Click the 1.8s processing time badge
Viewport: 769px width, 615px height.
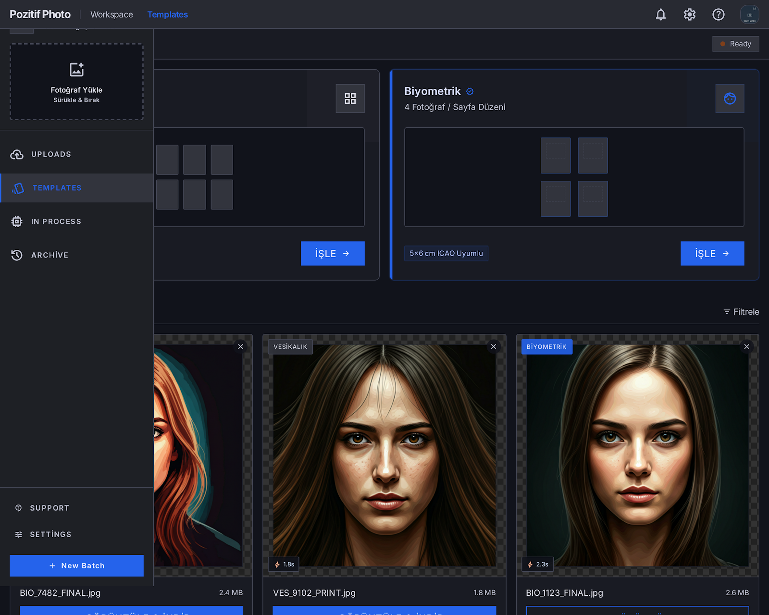click(284, 565)
